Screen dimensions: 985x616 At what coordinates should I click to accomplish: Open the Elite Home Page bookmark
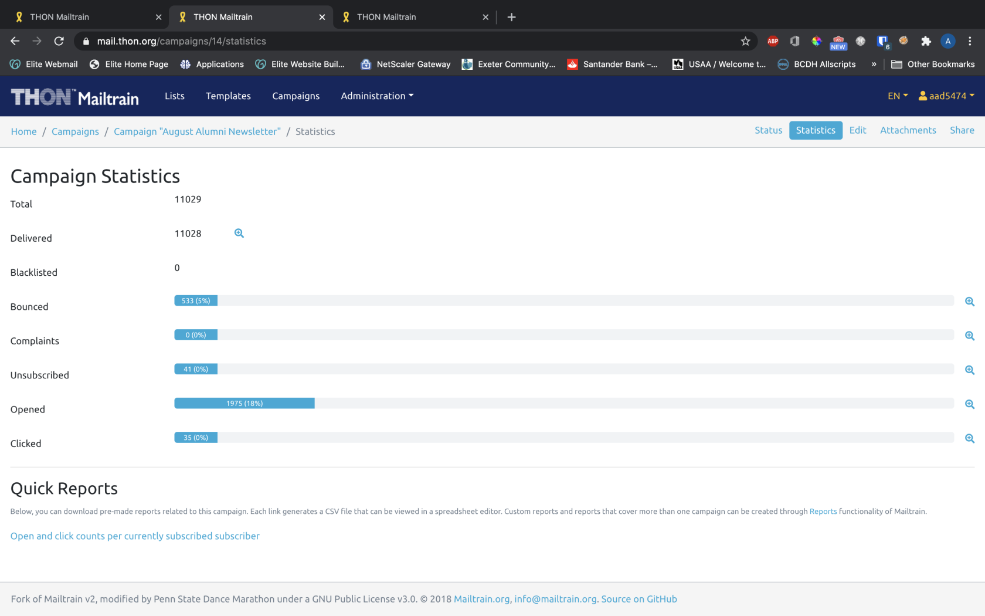129,64
